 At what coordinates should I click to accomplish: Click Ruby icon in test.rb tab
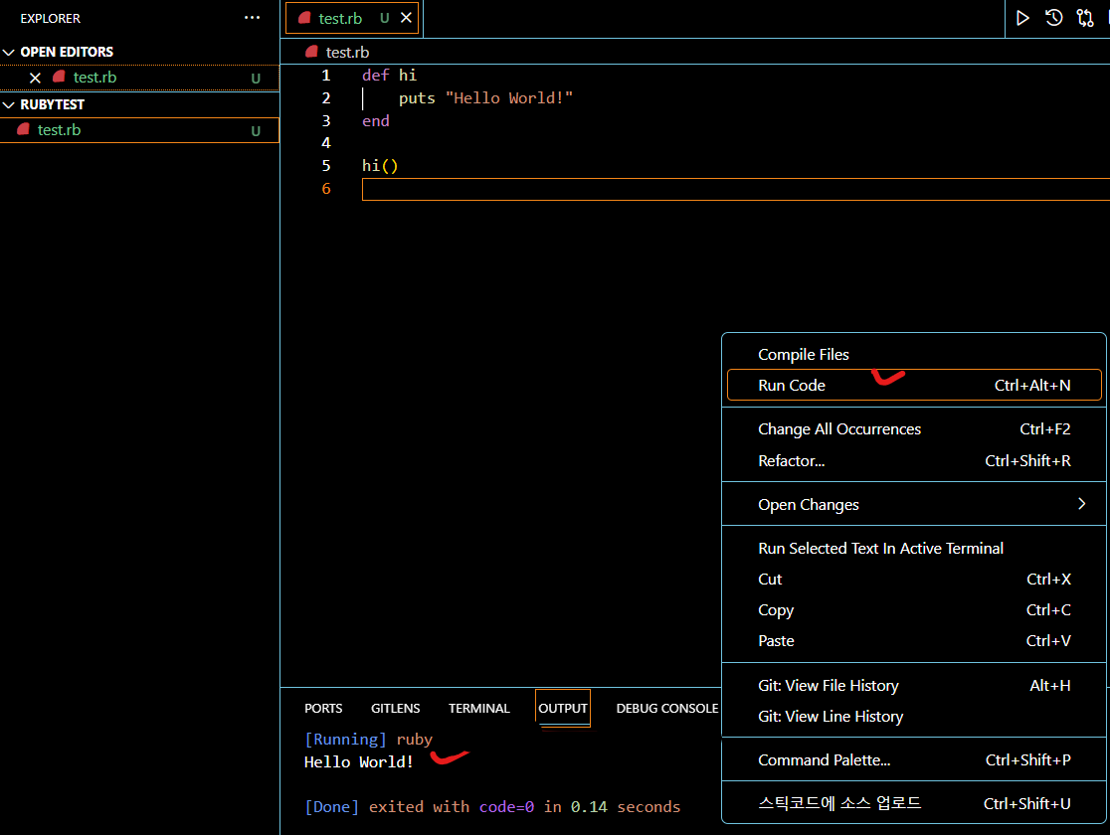[x=304, y=18]
